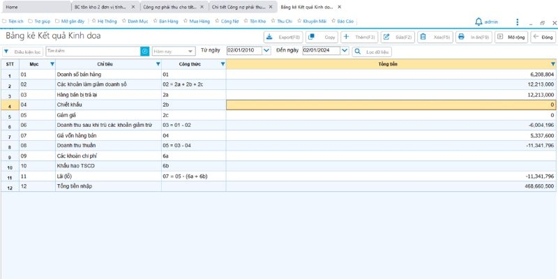Open the Hệ Thống menu
Viewport: 558px width, 279px height.
point(104,22)
